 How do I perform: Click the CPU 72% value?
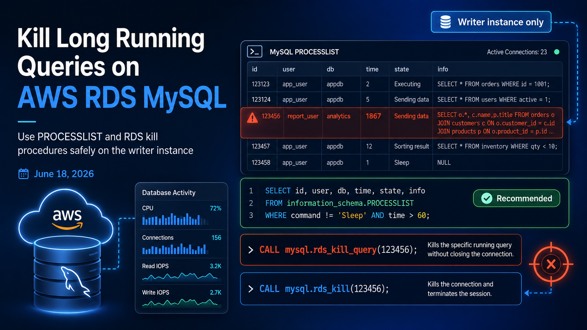(216, 208)
